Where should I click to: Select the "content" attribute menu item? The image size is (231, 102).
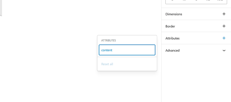click(x=127, y=50)
